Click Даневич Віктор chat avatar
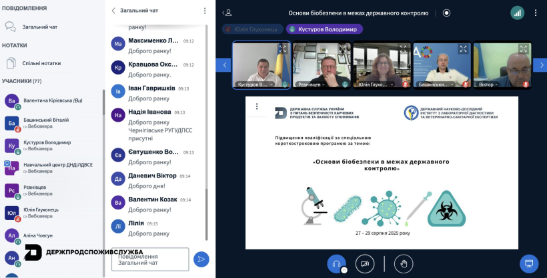This screenshot has width=547, height=278. coord(118,179)
